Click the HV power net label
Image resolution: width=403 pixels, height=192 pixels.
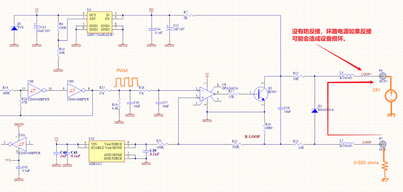pos(151,10)
